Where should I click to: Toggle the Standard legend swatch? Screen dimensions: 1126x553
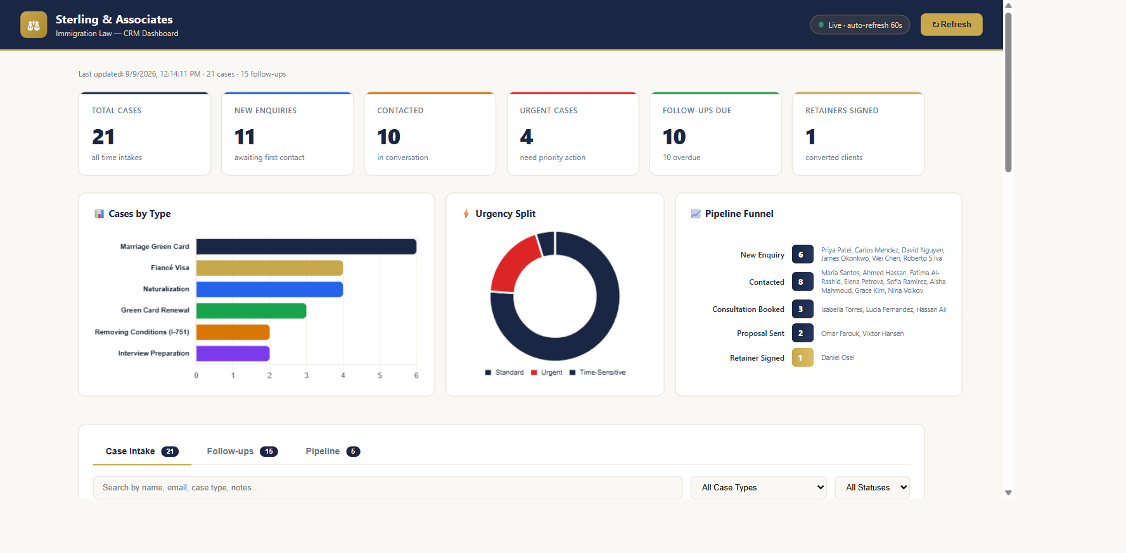(x=488, y=373)
